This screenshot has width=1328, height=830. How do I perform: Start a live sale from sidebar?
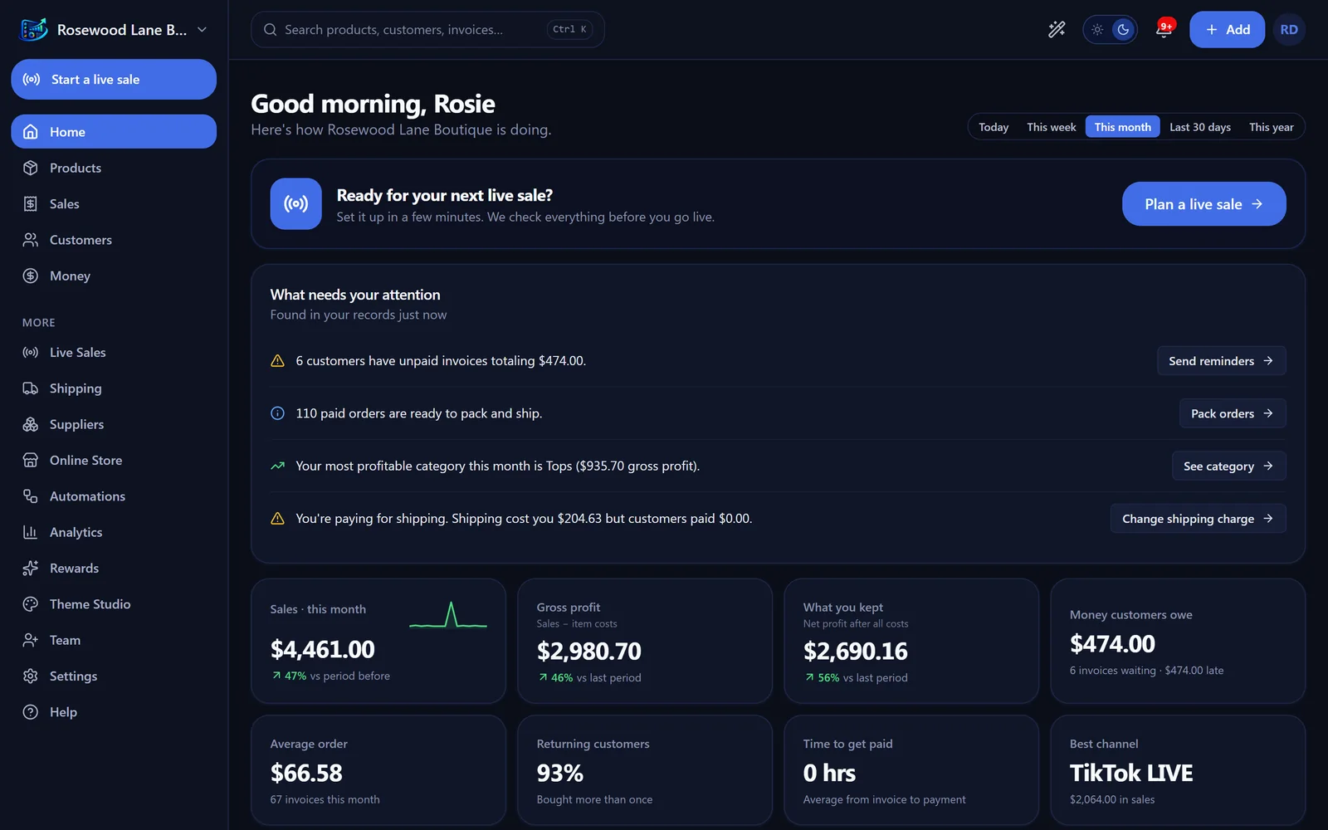point(114,80)
